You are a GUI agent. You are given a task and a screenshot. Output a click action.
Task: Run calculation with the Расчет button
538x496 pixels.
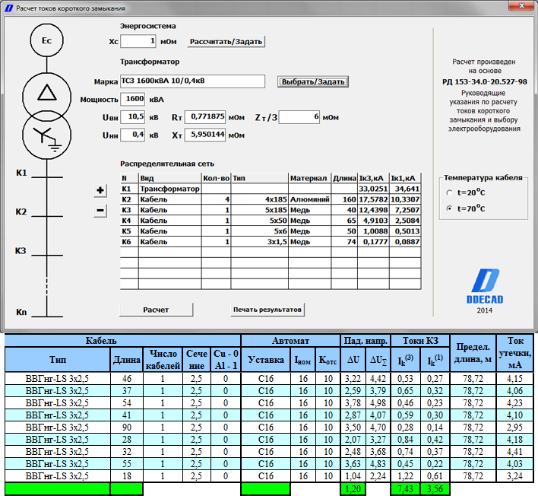pyautogui.click(x=156, y=310)
